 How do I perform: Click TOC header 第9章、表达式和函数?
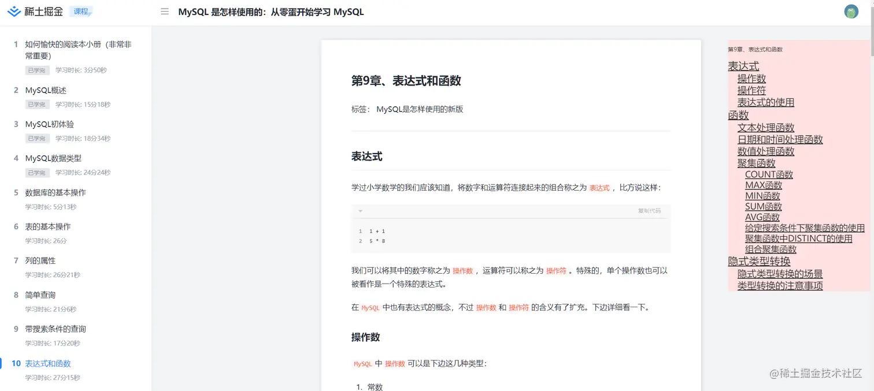pyautogui.click(x=755, y=50)
